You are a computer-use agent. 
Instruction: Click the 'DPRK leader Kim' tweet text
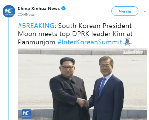click(x=98, y=34)
